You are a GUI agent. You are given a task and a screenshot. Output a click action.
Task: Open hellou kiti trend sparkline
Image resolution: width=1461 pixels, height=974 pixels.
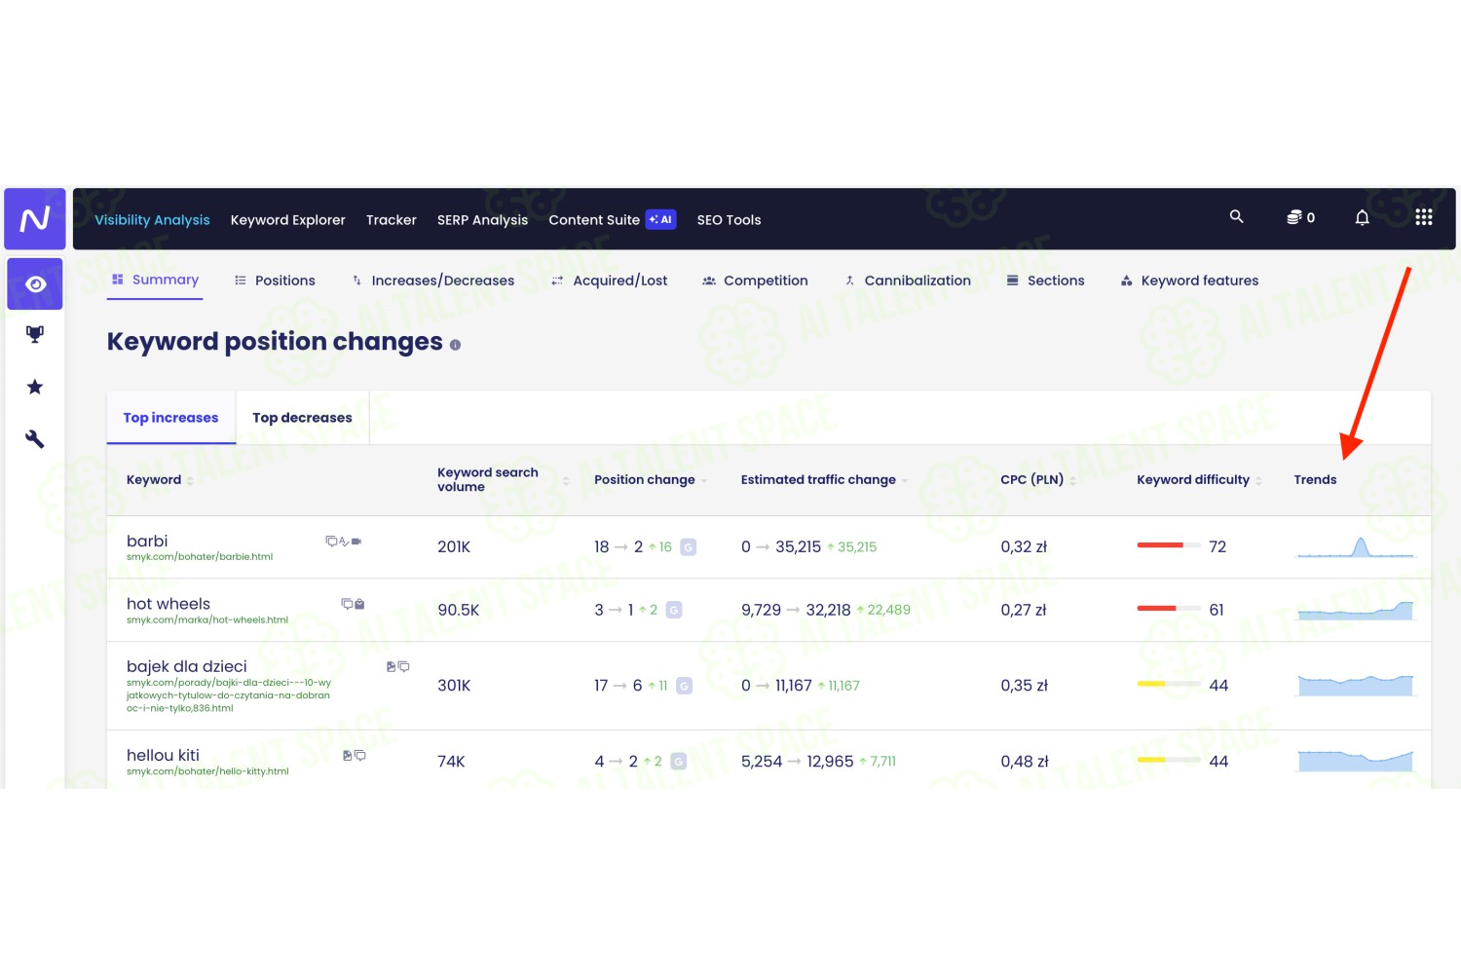tap(1355, 760)
